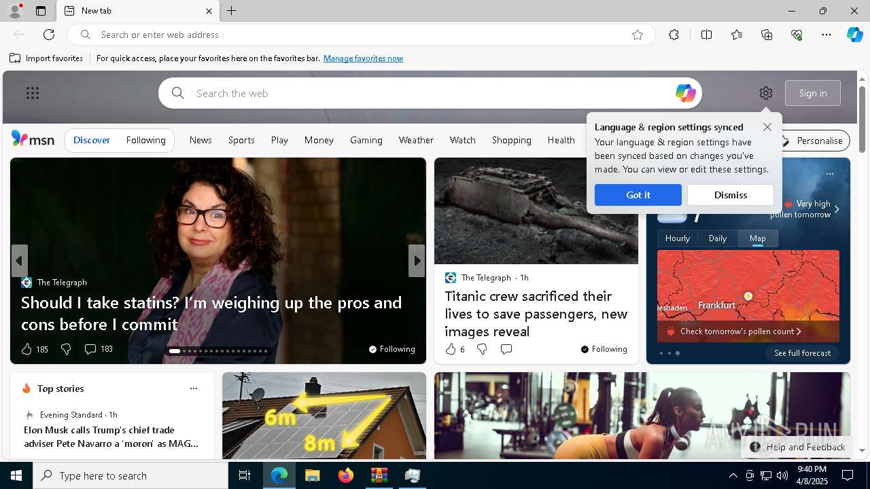Open the Personalise button

click(813, 141)
